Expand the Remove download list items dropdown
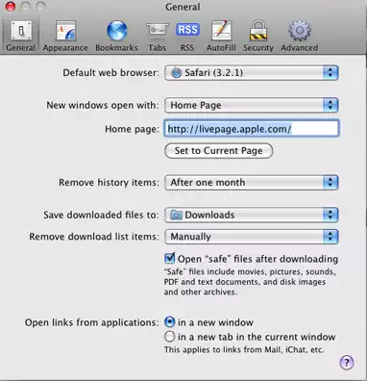This screenshot has height=381, width=367. tap(252, 237)
